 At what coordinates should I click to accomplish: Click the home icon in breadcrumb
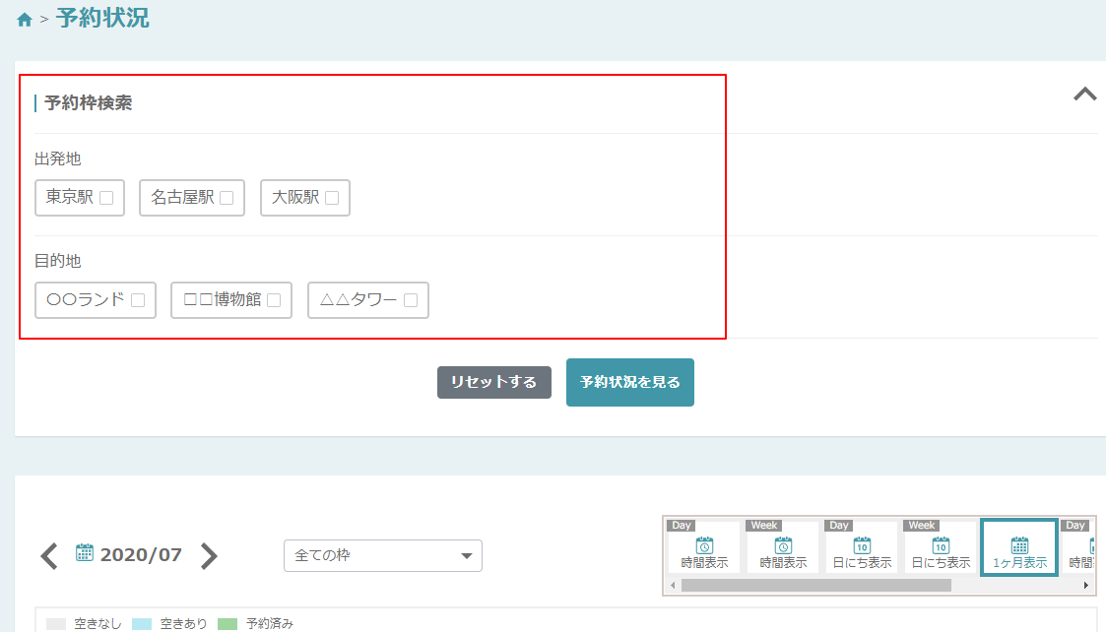click(25, 20)
